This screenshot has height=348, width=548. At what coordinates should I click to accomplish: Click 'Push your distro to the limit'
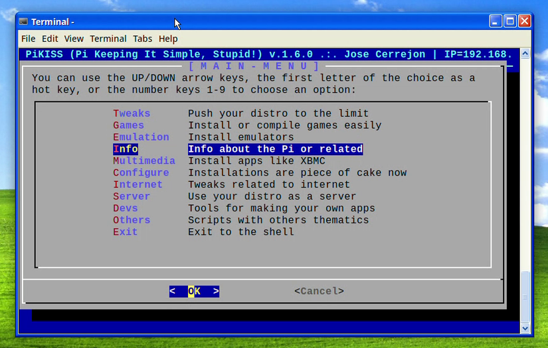tap(278, 113)
